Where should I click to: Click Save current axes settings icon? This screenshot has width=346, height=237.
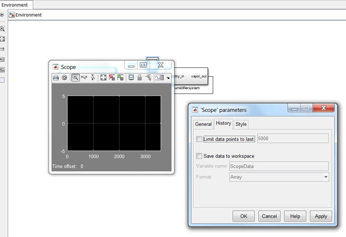point(112,77)
